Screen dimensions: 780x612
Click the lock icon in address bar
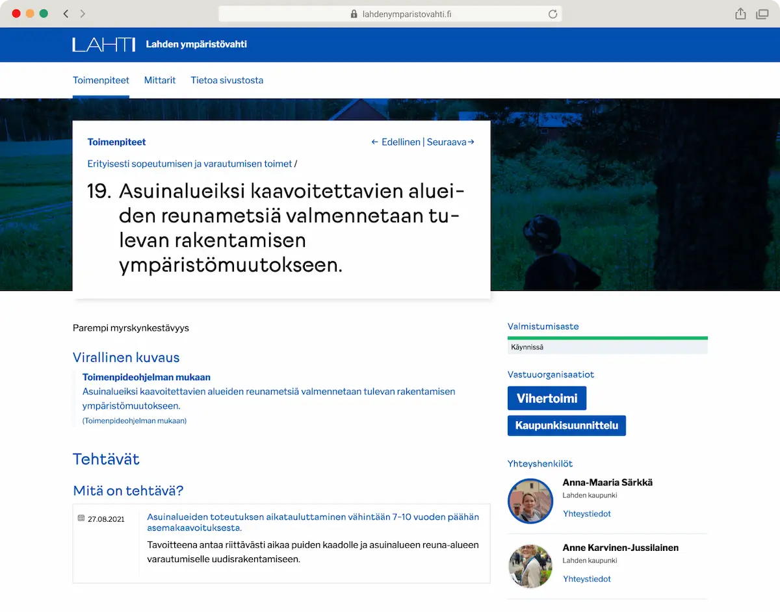pos(354,14)
